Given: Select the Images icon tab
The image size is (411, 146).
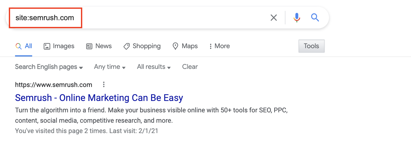Looking at the screenshot, I should (x=47, y=46).
